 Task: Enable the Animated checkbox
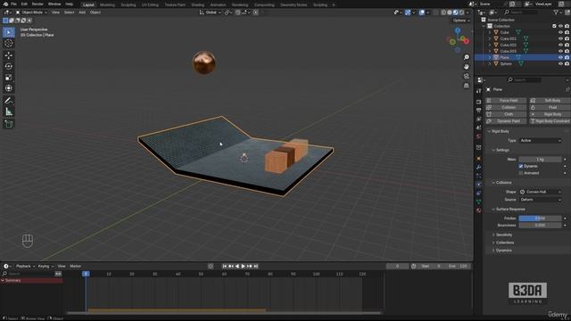click(x=521, y=173)
